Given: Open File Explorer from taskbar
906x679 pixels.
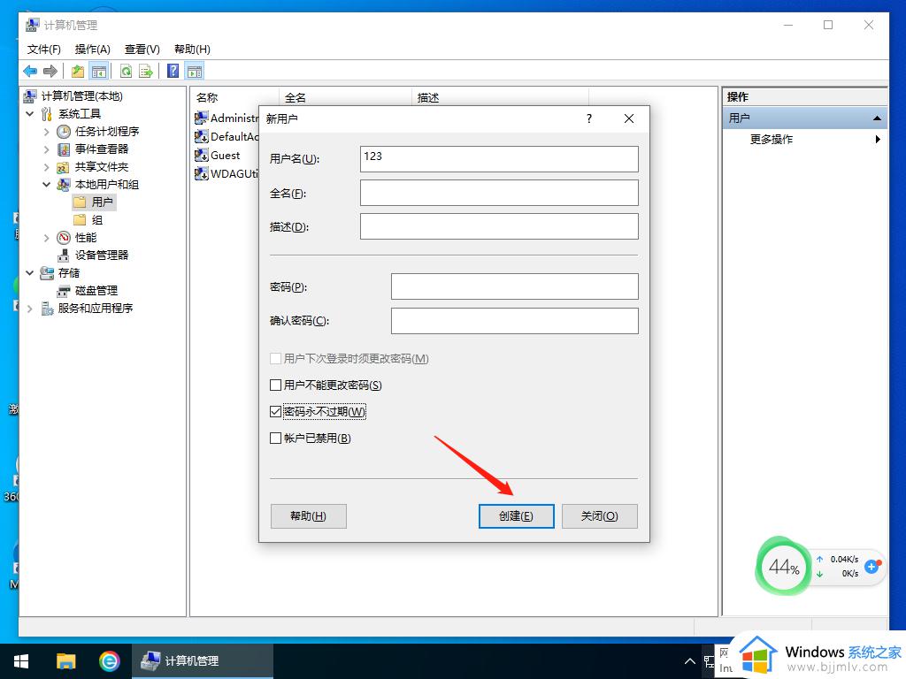Looking at the screenshot, I should pyautogui.click(x=65, y=661).
